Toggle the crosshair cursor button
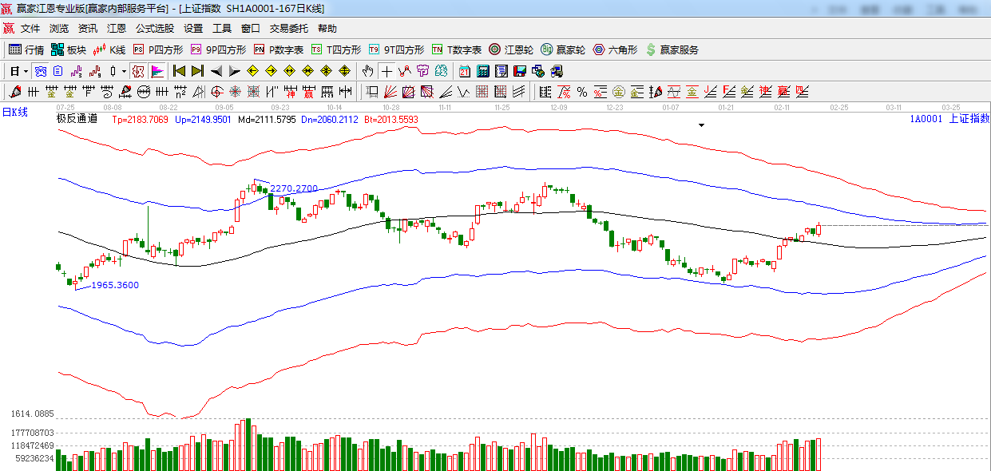 386,71
